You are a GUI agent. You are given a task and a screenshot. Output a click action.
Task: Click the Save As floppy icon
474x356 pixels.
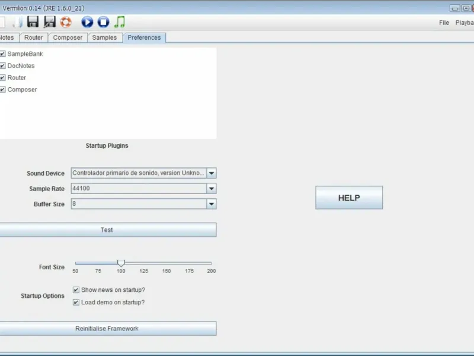pos(49,22)
